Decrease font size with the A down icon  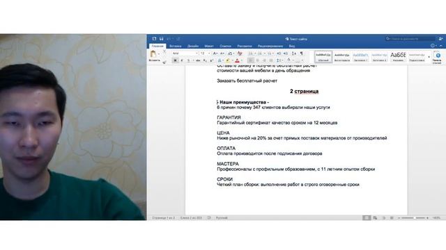click(x=222, y=53)
